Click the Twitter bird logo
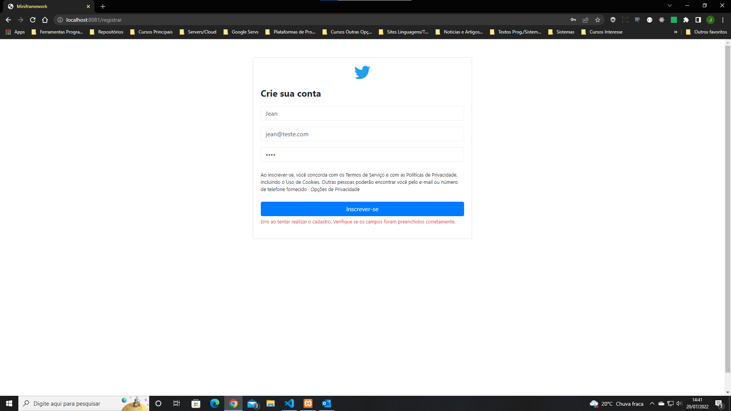Screen dimensions: 731x411 tap(362, 72)
